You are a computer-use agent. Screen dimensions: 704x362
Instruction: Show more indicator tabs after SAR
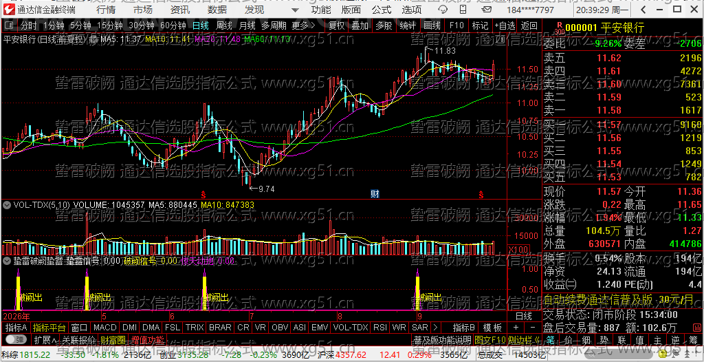pyautogui.click(x=434, y=327)
